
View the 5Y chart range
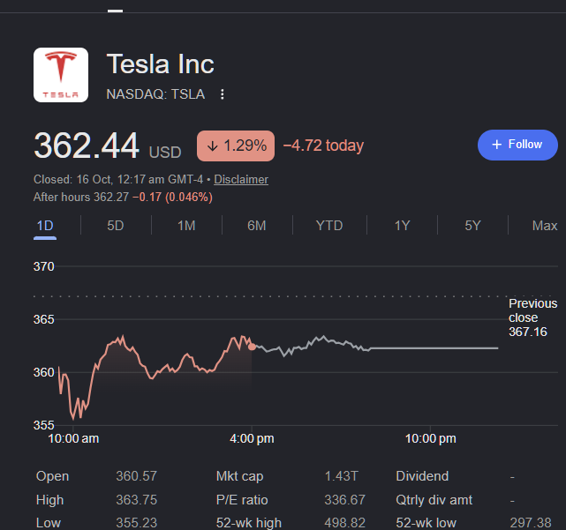coord(472,226)
